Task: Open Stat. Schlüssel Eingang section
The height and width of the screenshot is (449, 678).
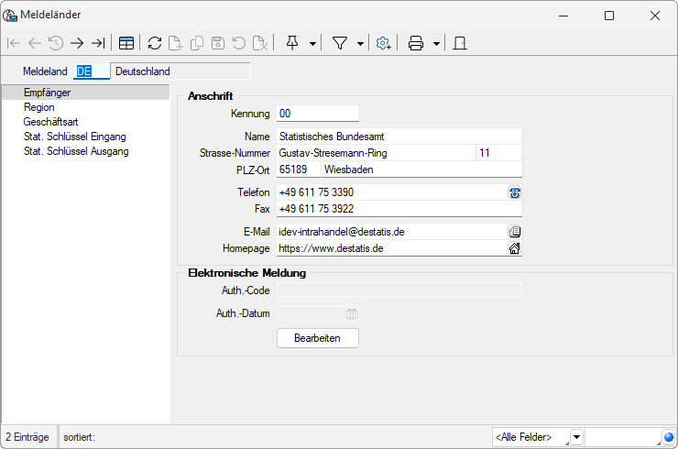Action: (x=75, y=137)
